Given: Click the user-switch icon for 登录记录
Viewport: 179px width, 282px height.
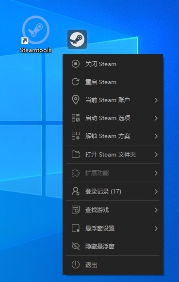Looking at the screenshot, I should click(x=76, y=191).
